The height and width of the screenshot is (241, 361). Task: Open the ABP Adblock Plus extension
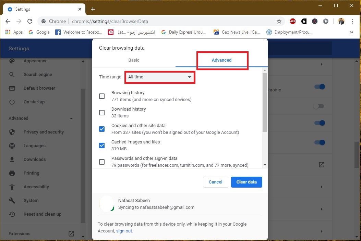(293, 21)
